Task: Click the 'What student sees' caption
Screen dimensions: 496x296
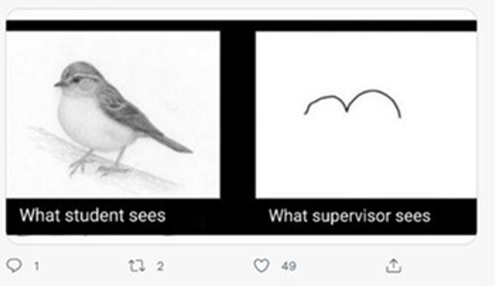Action: (92, 216)
